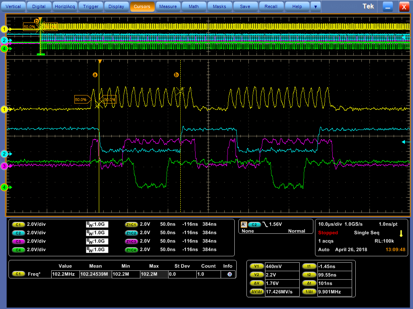Click the ΔV cursor readout label
Screen dimensions: 413x309
pyautogui.click(x=257, y=283)
